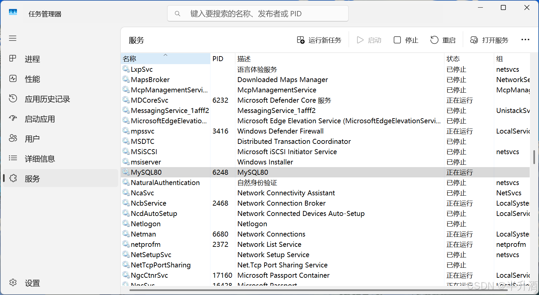Open the more options ellipsis menu
This screenshot has height=295, width=539.
tap(525, 40)
